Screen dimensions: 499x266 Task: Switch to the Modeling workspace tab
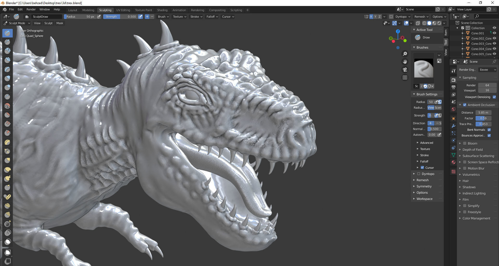pos(88,10)
